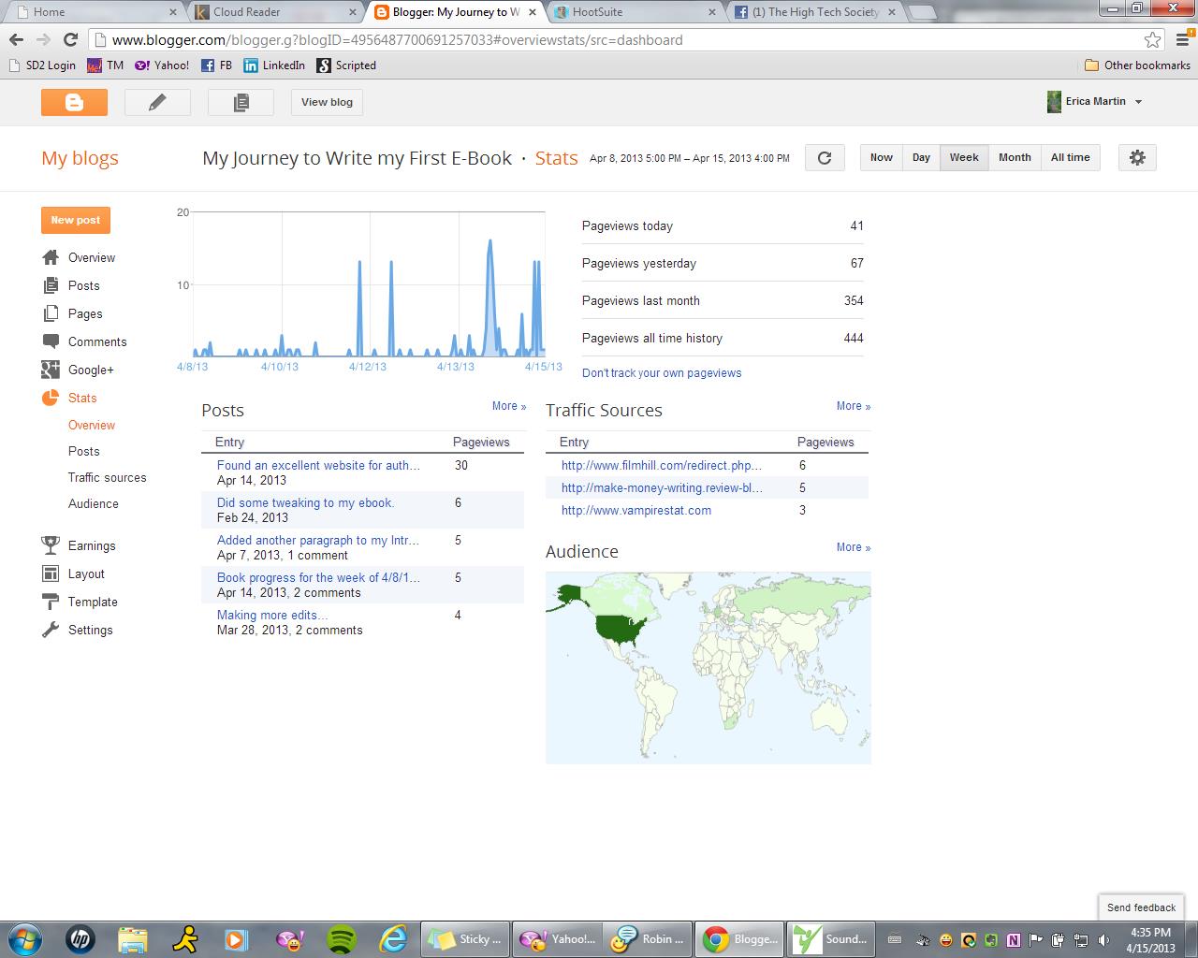Click the Send feedback button
This screenshot has height=958, width=1198.
click(x=1141, y=907)
